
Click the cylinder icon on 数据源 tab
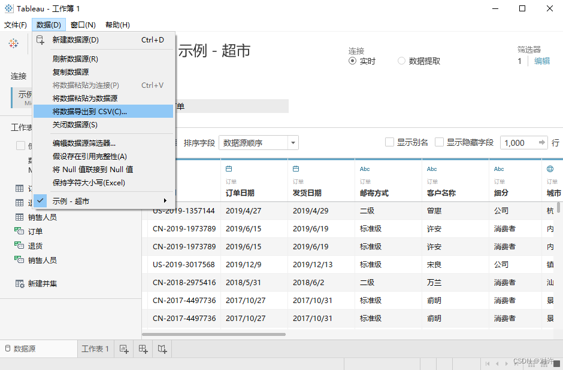[8, 348]
